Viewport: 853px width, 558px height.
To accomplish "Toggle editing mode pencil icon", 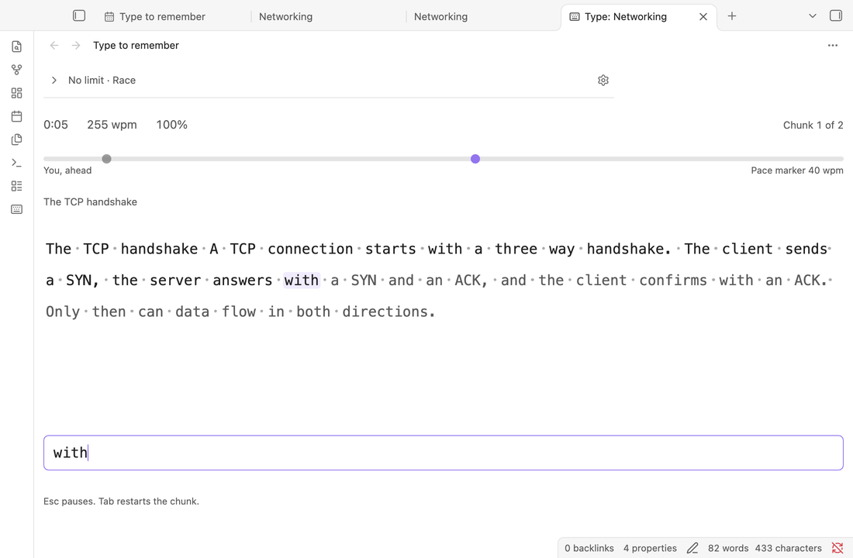I will tap(692, 548).
